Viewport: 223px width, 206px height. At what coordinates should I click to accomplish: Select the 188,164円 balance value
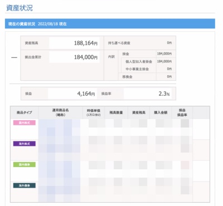click(x=86, y=43)
